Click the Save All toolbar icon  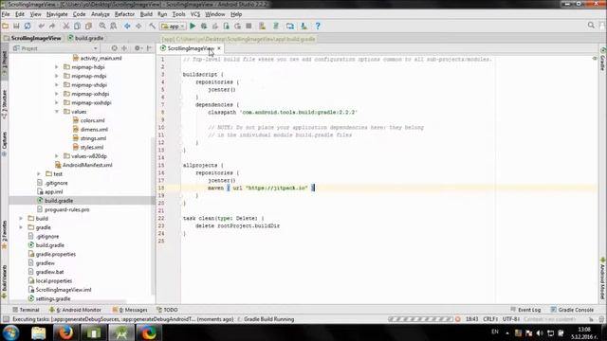click(16, 26)
